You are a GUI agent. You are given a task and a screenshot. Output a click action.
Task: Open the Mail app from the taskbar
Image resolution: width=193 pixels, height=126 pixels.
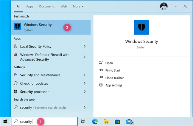[x=129, y=121]
